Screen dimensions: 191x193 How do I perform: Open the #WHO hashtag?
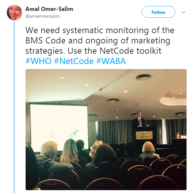(38, 61)
